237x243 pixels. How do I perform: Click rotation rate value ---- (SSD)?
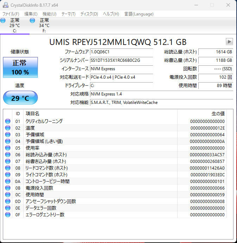(216, 69)
